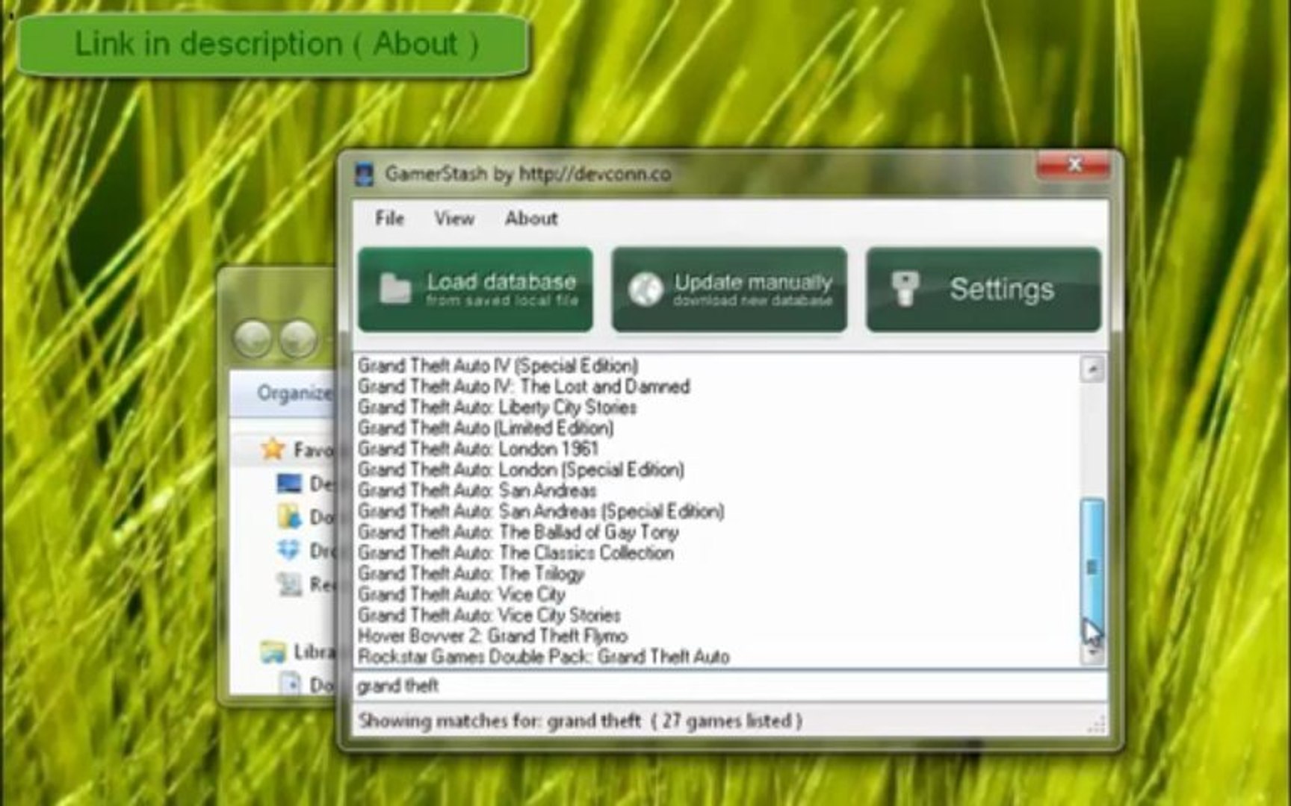Image resolution: width=1291 pixels, height=806 pixels.
Task: Click the Update manually button
Action: (729, 290)
